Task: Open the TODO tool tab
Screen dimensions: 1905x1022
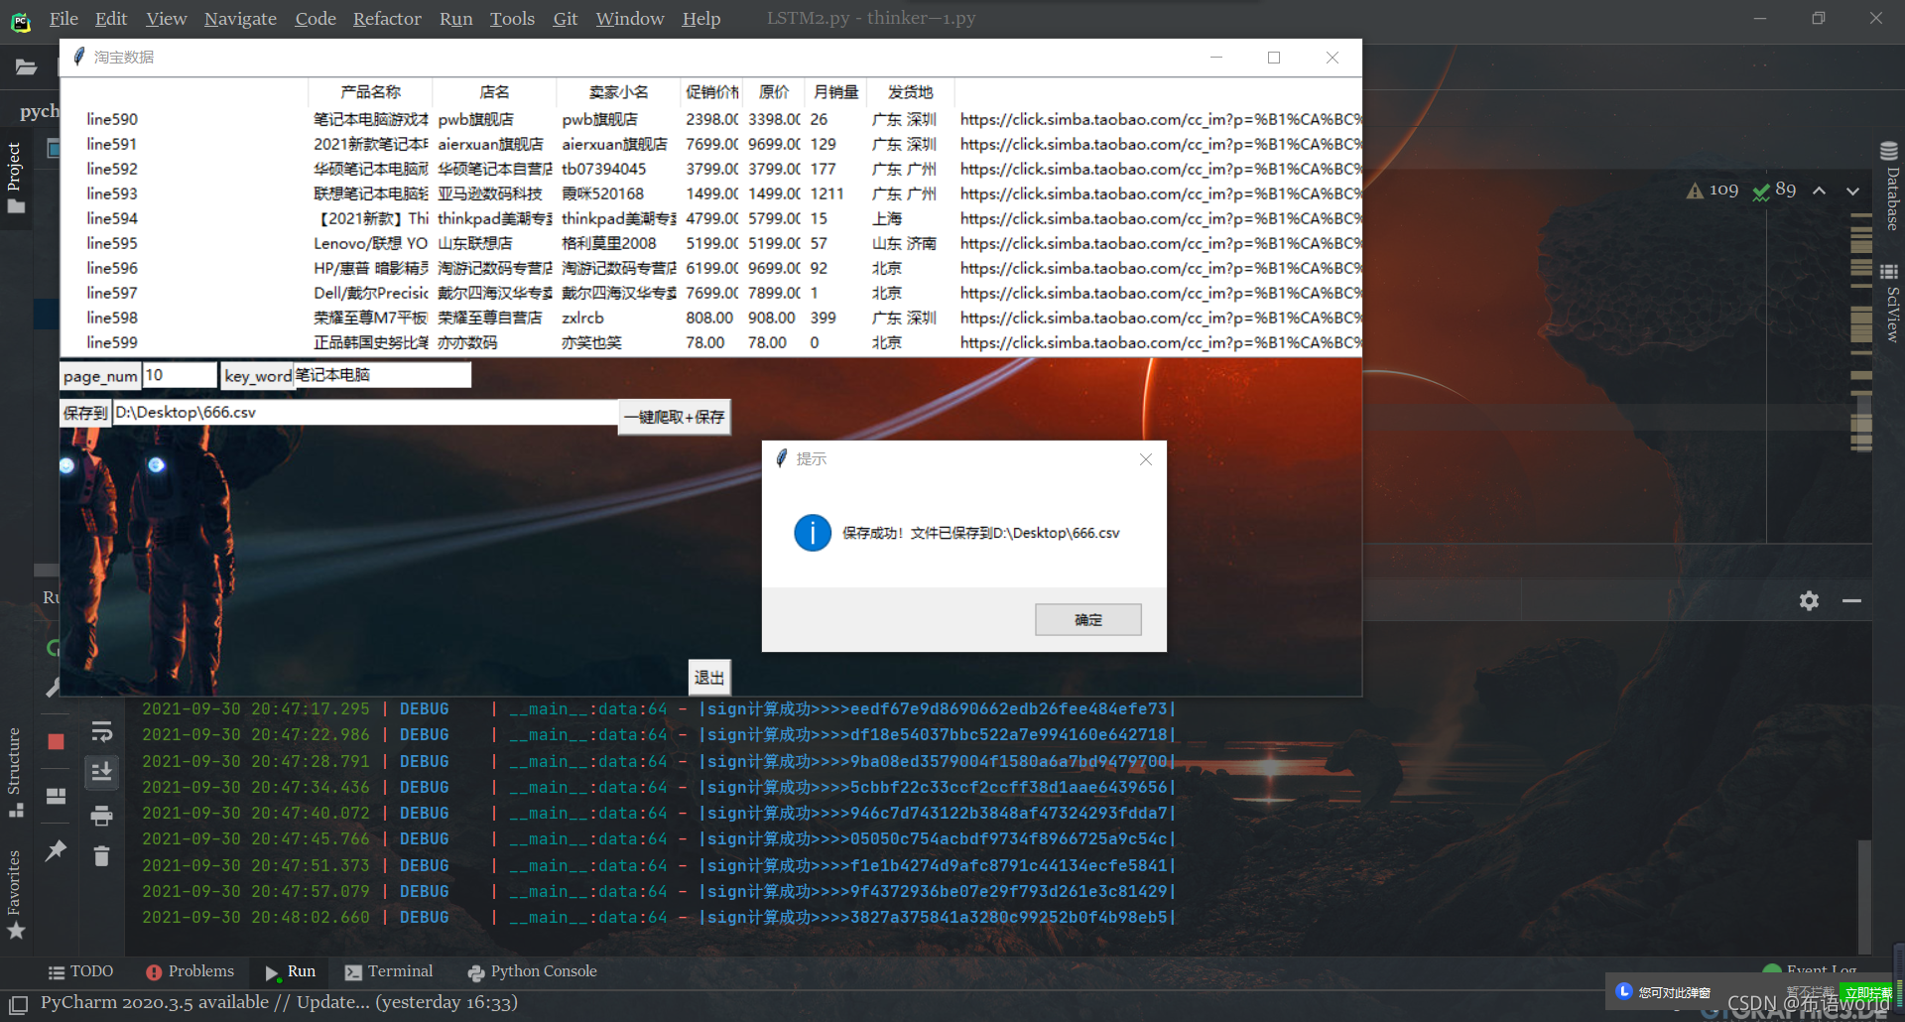Action: tap(80, 971)
